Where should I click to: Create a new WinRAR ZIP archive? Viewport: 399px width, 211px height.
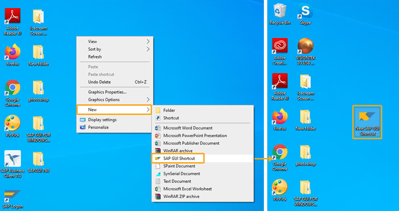181,196
